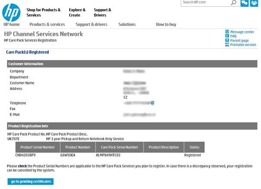Click the HP Channel Services Network title
This screenshot has height=189, width=261.
pos(44,34)
